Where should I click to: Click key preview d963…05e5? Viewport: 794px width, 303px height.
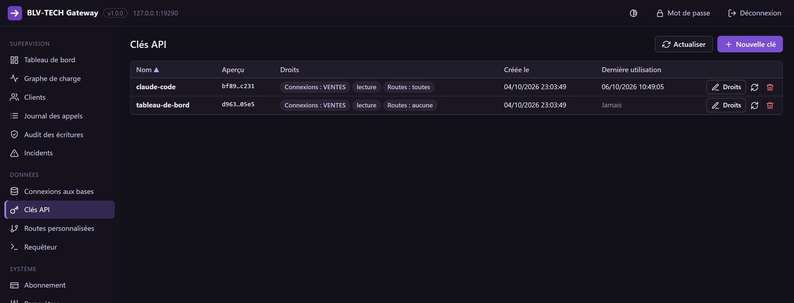[238, 105]
